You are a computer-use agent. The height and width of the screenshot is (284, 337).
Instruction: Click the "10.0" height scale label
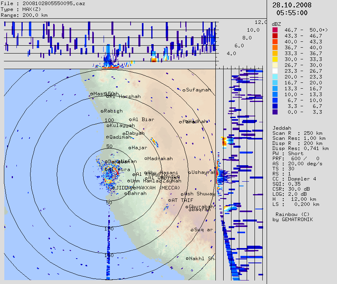tap(253, 30)
